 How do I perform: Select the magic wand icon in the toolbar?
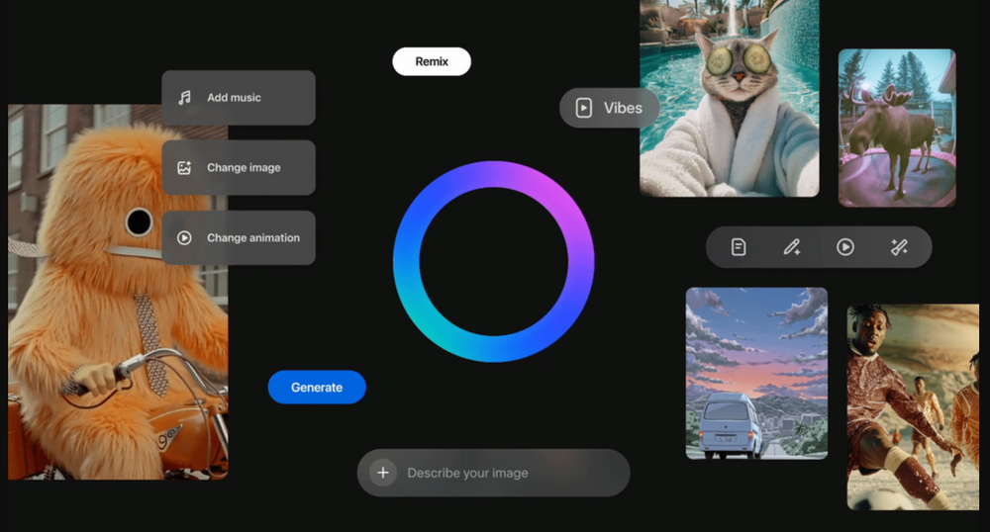899,247
